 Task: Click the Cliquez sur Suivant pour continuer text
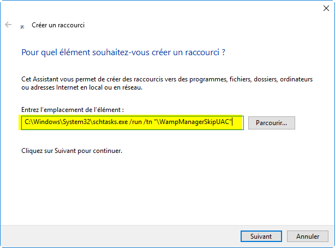coord(72,151)
